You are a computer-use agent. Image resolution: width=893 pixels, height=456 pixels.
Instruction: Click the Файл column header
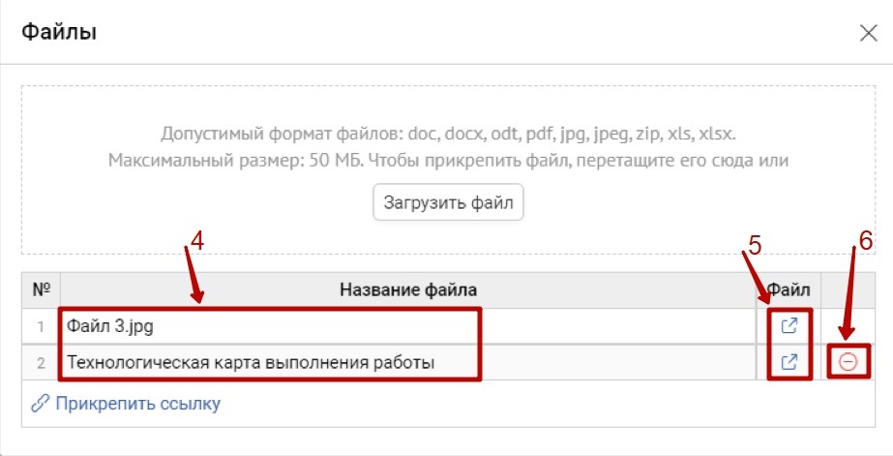click(x=788, y=289)
